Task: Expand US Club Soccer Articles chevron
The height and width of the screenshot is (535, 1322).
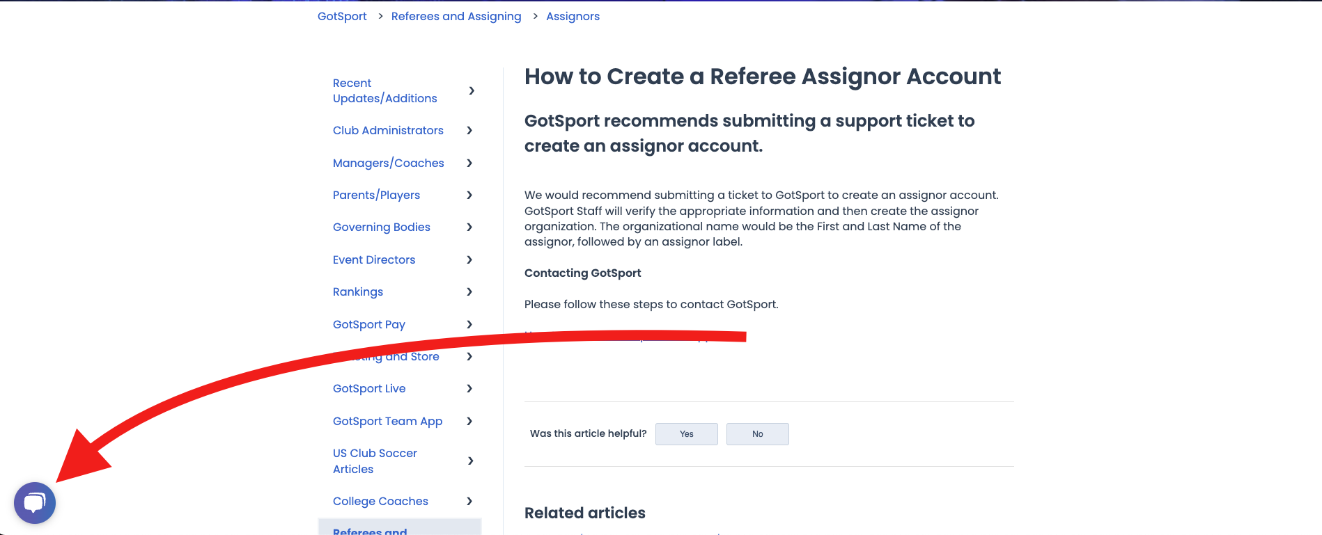Action: point(471,461)
